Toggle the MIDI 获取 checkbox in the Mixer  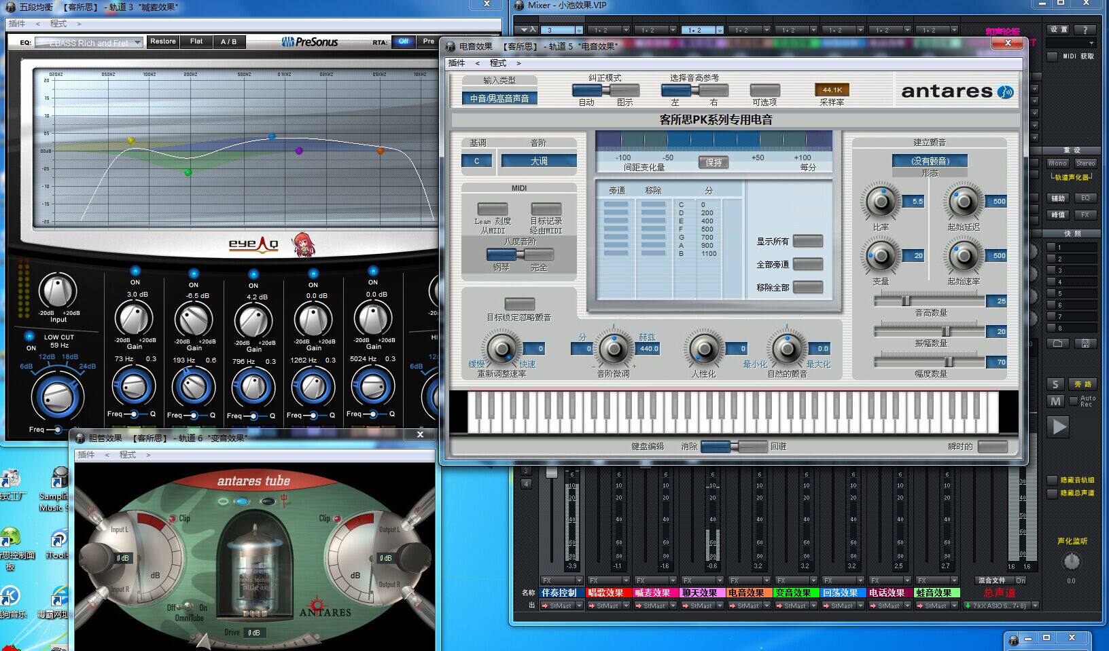click(x=1053, y=56)
